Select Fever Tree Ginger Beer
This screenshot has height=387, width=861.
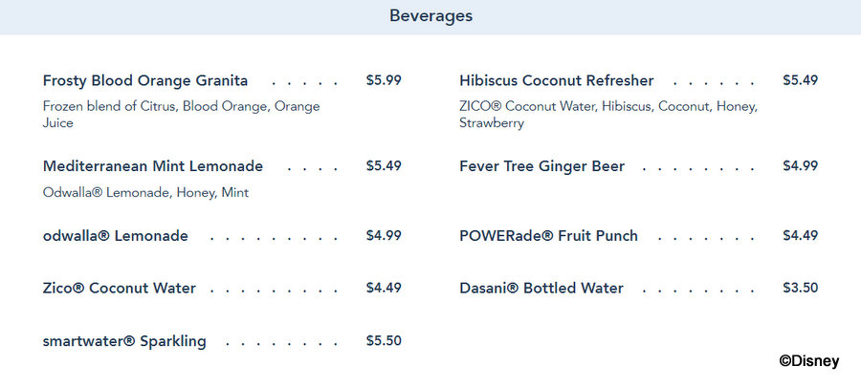[542, 166]
